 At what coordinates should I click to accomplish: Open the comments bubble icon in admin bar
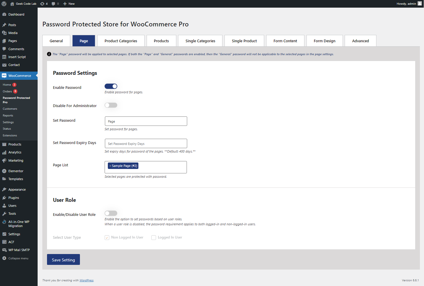click(x=53, y=4)
